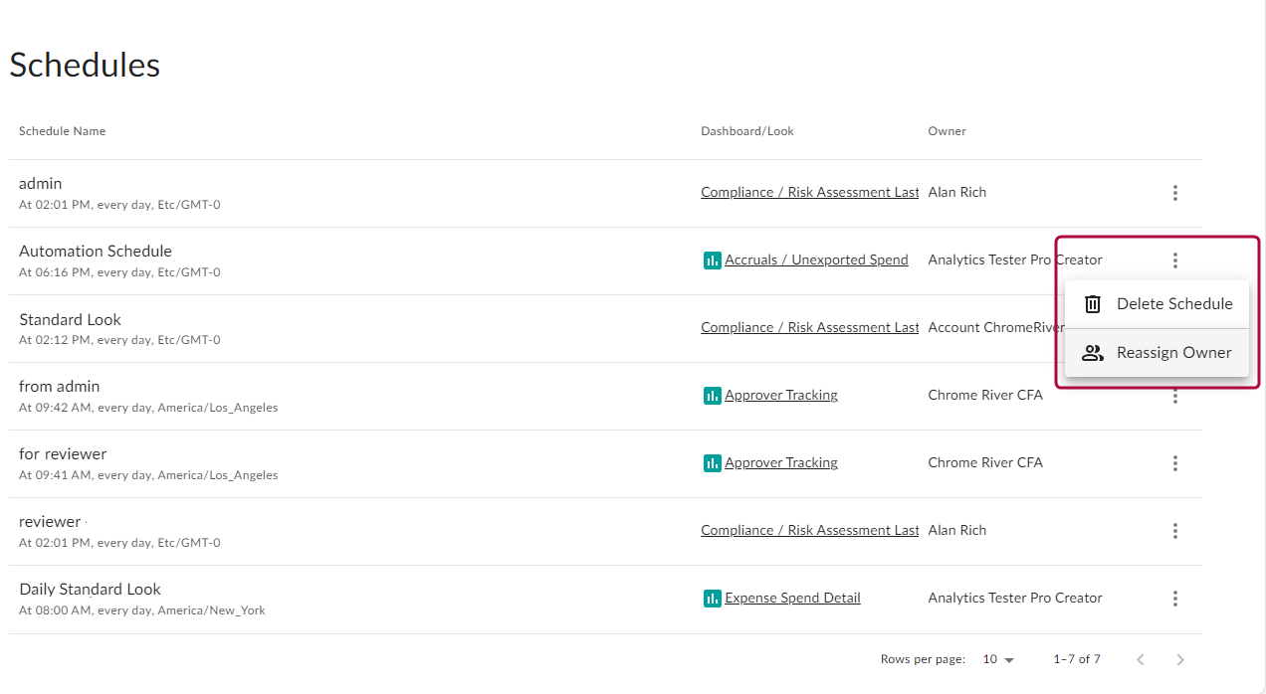Click the trash icon for Delete Schedule
The height and width of the screenshot is (694, 1266).
pyautogui.click(x=1092, y=303)
